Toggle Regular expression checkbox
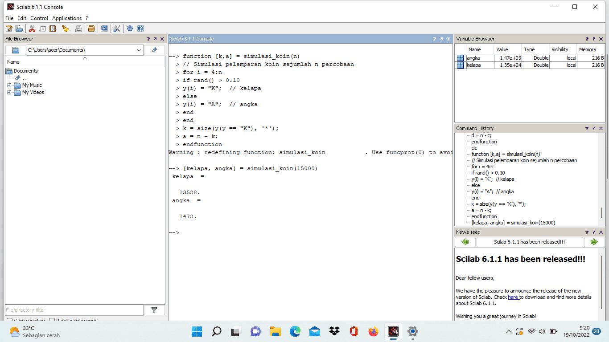The width and height of the screenshot is (609, 342). [52, 320]
